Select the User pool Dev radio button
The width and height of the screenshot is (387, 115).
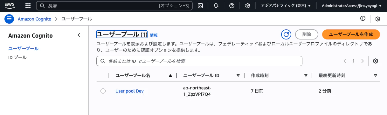(x=103, y=91)
